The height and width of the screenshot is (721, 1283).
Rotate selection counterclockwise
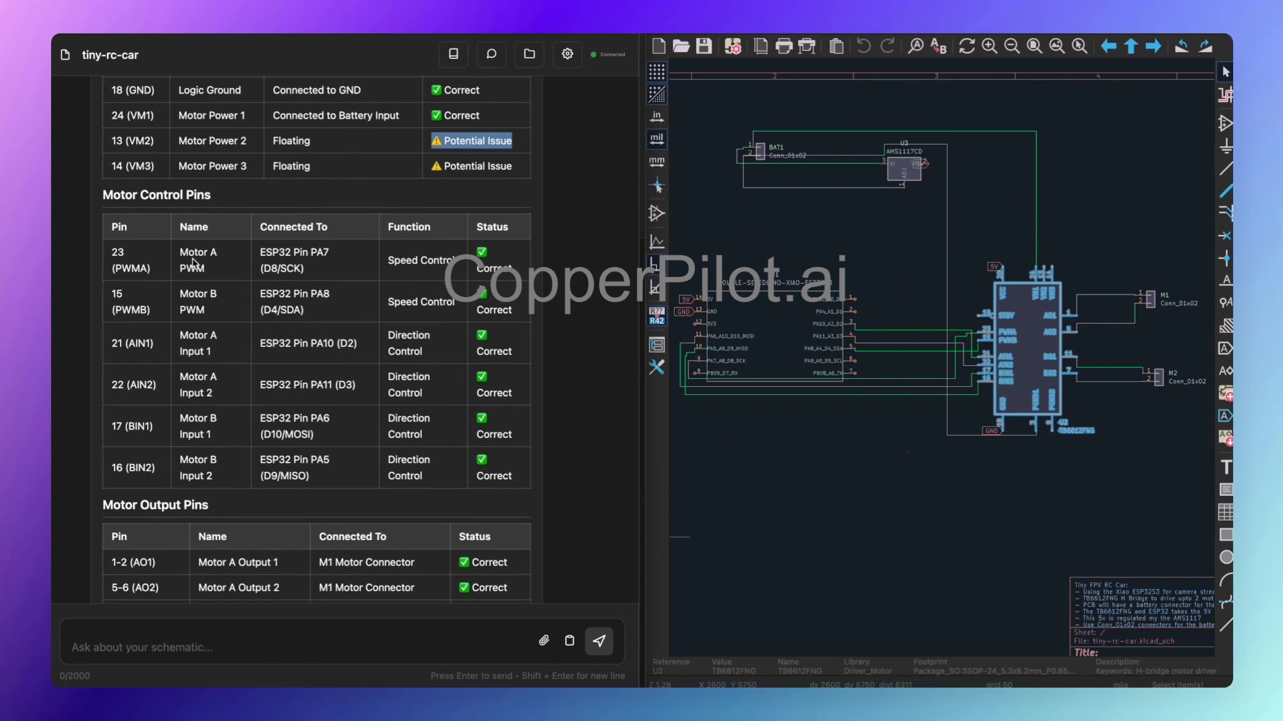1182,46
